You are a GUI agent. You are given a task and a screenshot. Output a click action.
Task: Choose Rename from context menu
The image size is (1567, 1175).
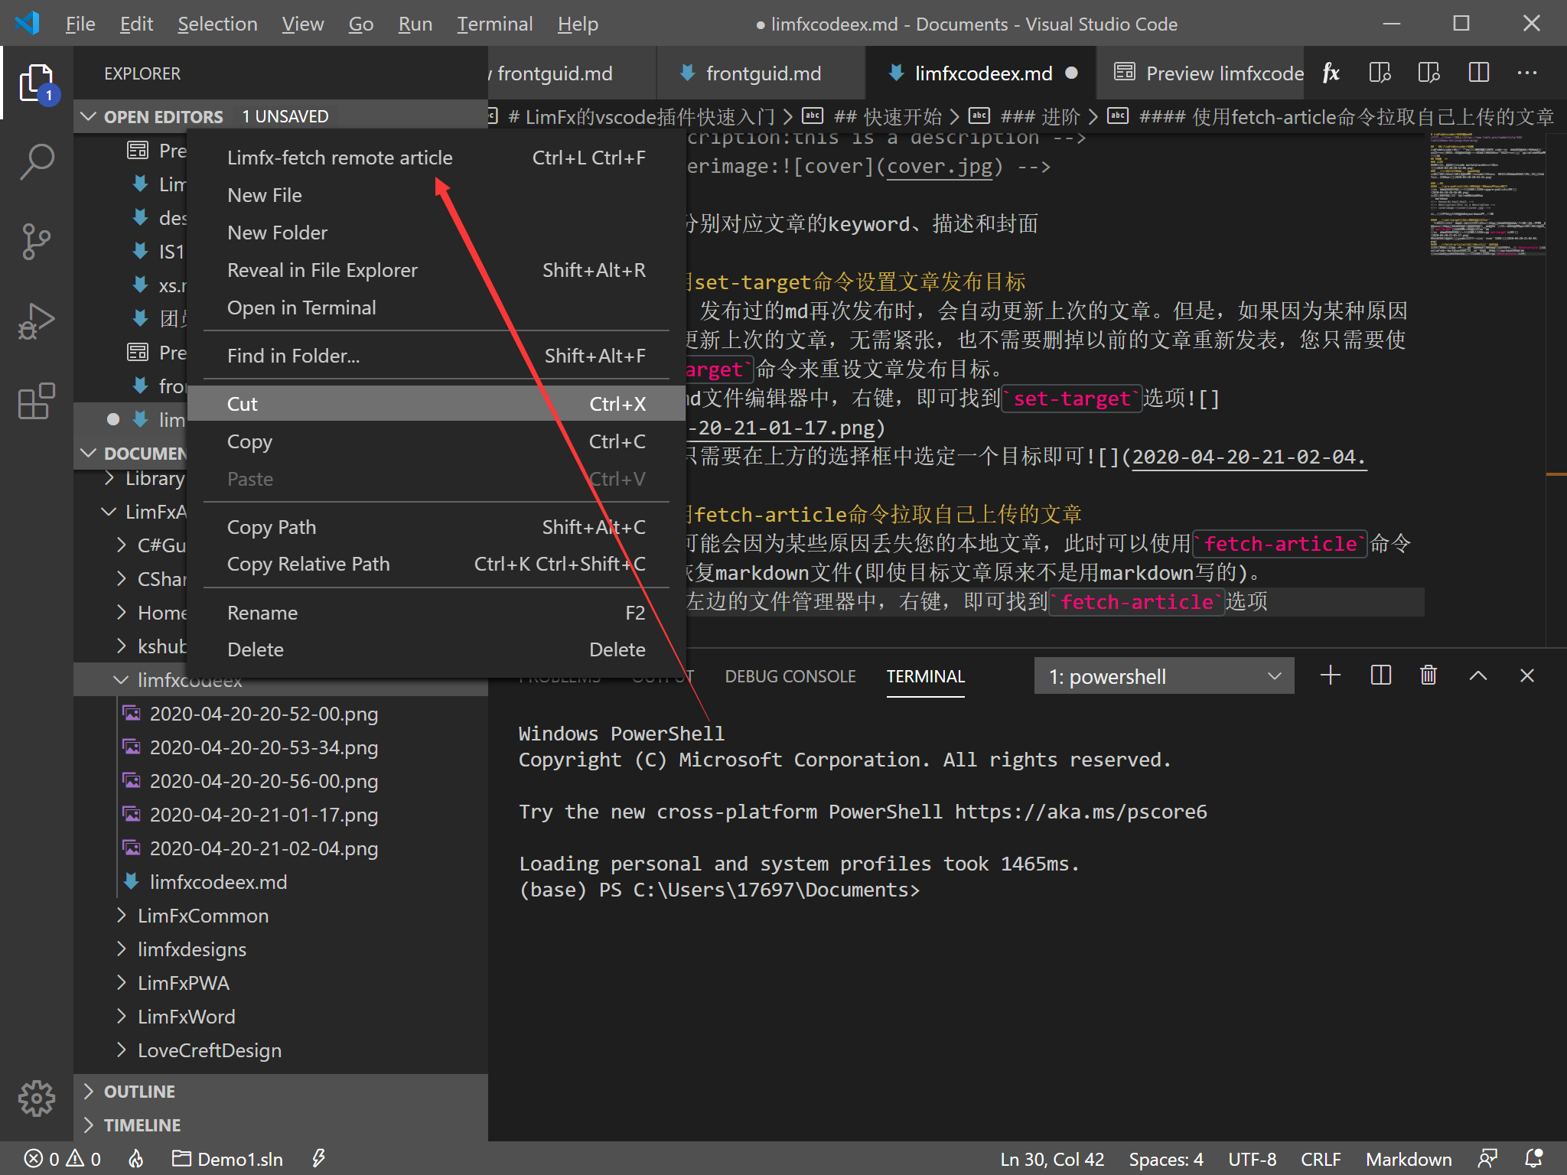436,613
